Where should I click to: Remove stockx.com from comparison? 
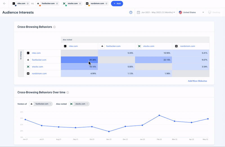click(x=80, y=4)
